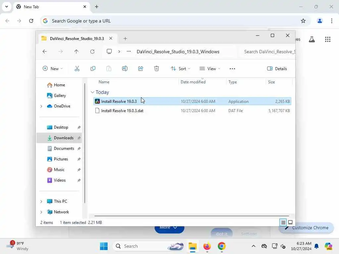The height and width of the screenshot is (254, 339).
Task: Open the See more options ellipsis in Explorer toolbar
Action: [x=232, y=69]
